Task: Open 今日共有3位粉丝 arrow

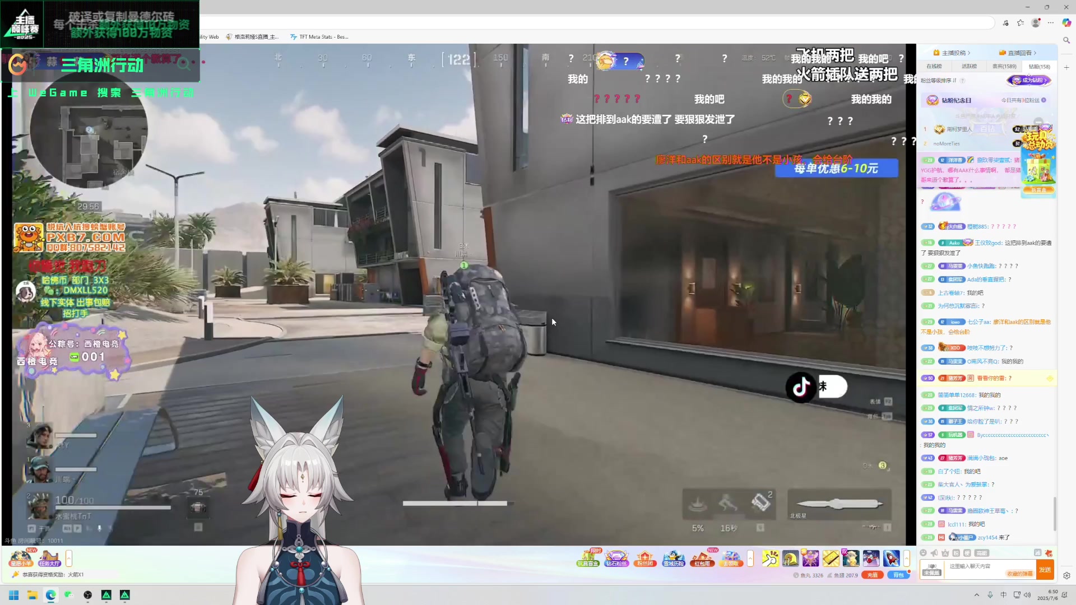Action: [1043, 100]
